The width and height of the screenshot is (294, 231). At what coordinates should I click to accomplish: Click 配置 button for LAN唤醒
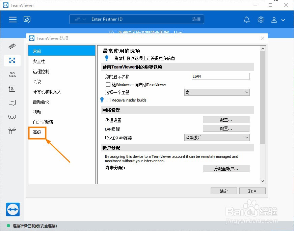pyautogui.click(x=226, y=128)
